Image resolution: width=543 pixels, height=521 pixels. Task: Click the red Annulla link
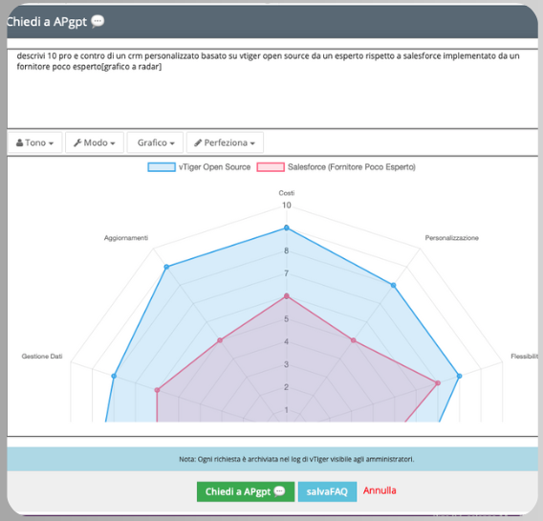380,490
